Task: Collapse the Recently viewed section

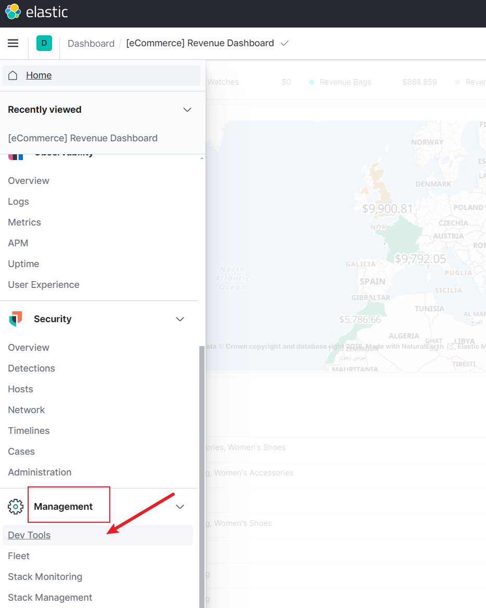Action: pyautogui.click(x=187, y=110)
